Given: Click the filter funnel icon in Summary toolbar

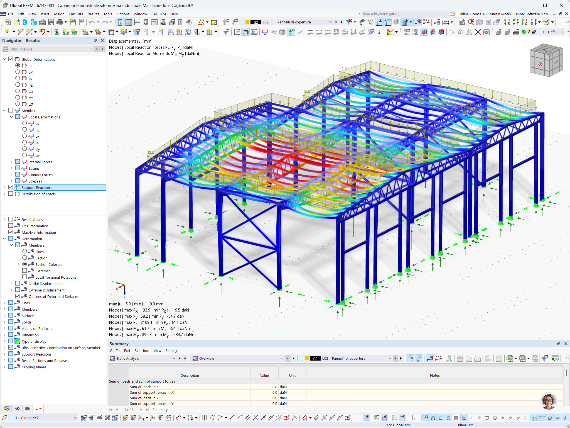Looking at the screenshot, I should [x=545, y=359].
